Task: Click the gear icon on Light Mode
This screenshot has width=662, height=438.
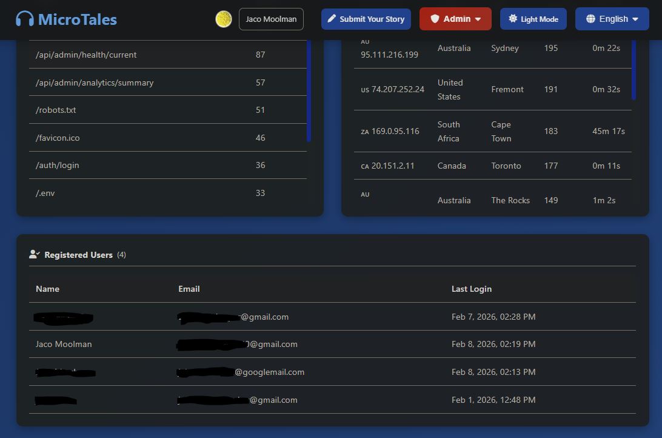Action: 513,19
